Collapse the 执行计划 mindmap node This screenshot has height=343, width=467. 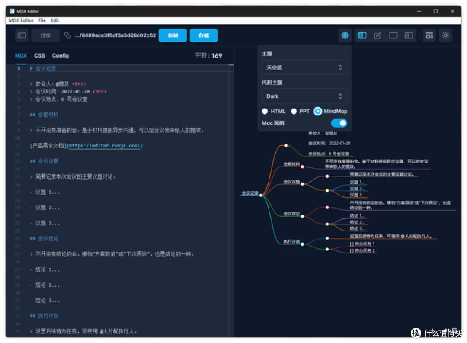[302, 244]
